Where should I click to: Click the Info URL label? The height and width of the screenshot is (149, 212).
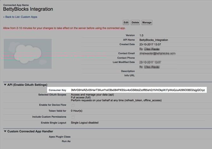[129, 76]
